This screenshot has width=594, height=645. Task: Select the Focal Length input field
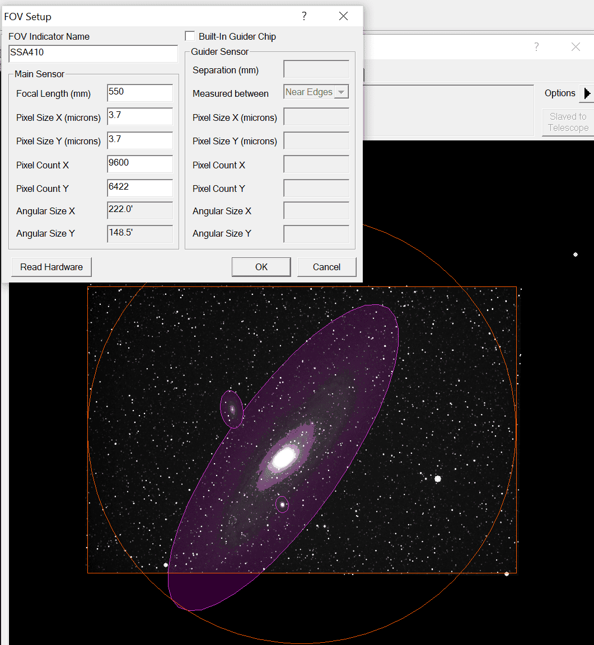click(x=140, y=93)
